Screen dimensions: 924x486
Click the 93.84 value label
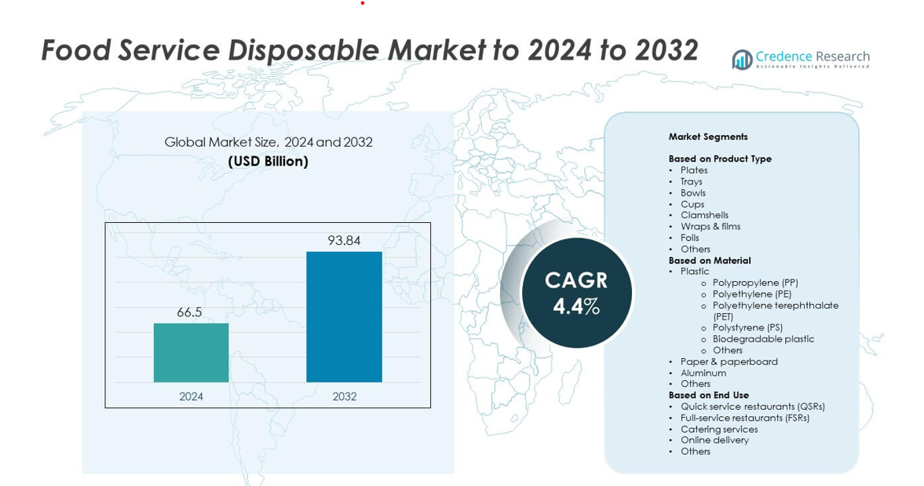344,240
